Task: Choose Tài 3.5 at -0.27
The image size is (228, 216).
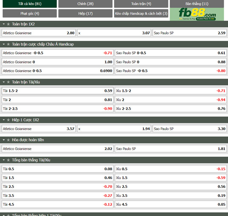Action: pos(57,196)
